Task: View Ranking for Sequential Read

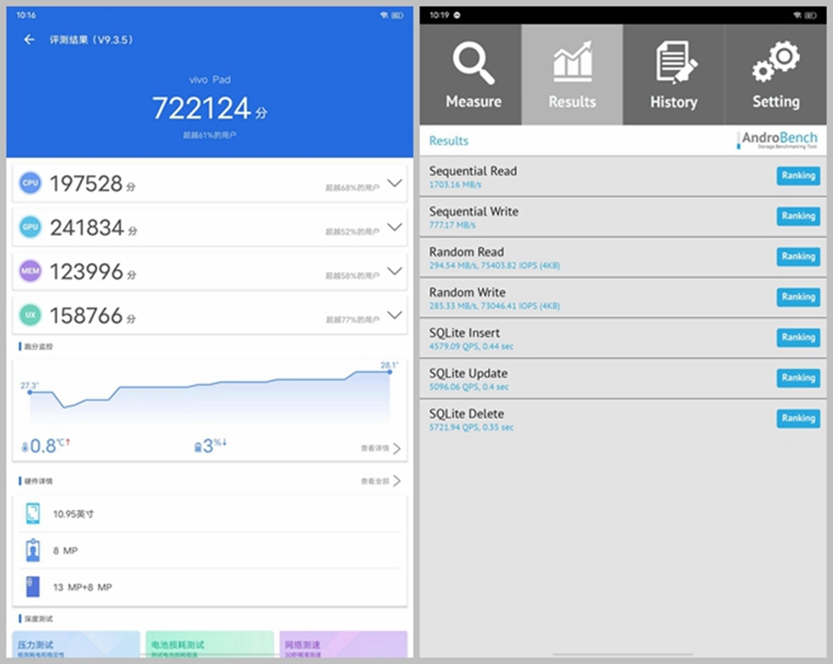Action: [798, 176]
